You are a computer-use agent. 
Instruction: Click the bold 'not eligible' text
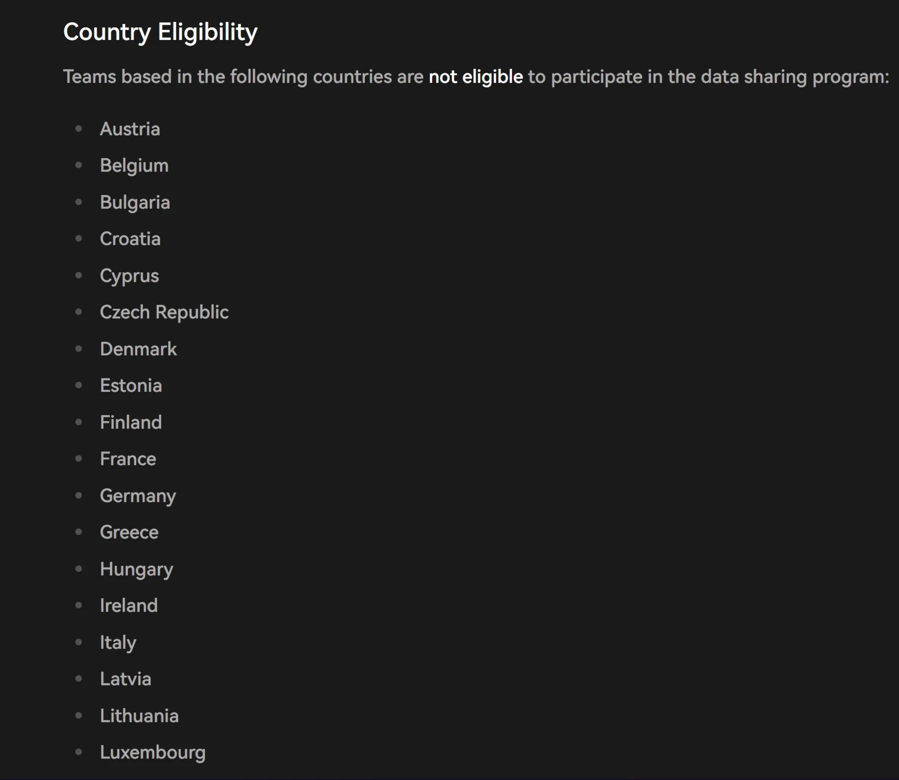(x=476, y=77)
